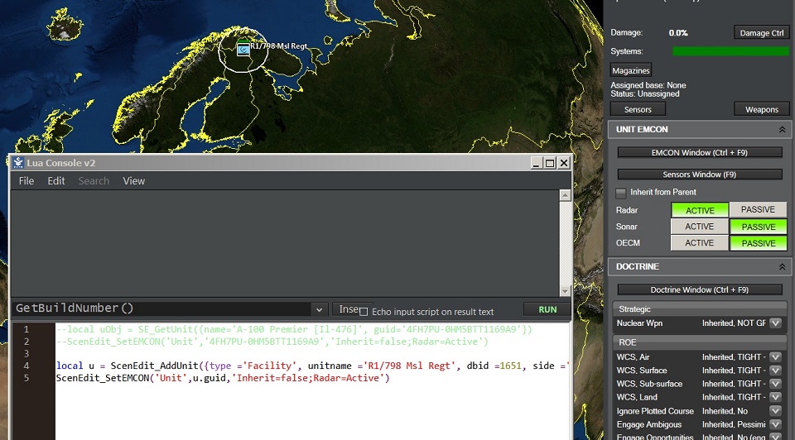Click the output scrollbar down arrow
The image size is (795, 440).
click(x=565, y=291)
